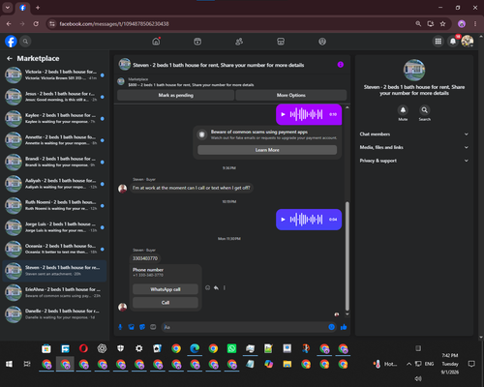The width and height of the screenshot is (484, 387).
Task: Click the purple conversation info icon
Action: (341, 65)
